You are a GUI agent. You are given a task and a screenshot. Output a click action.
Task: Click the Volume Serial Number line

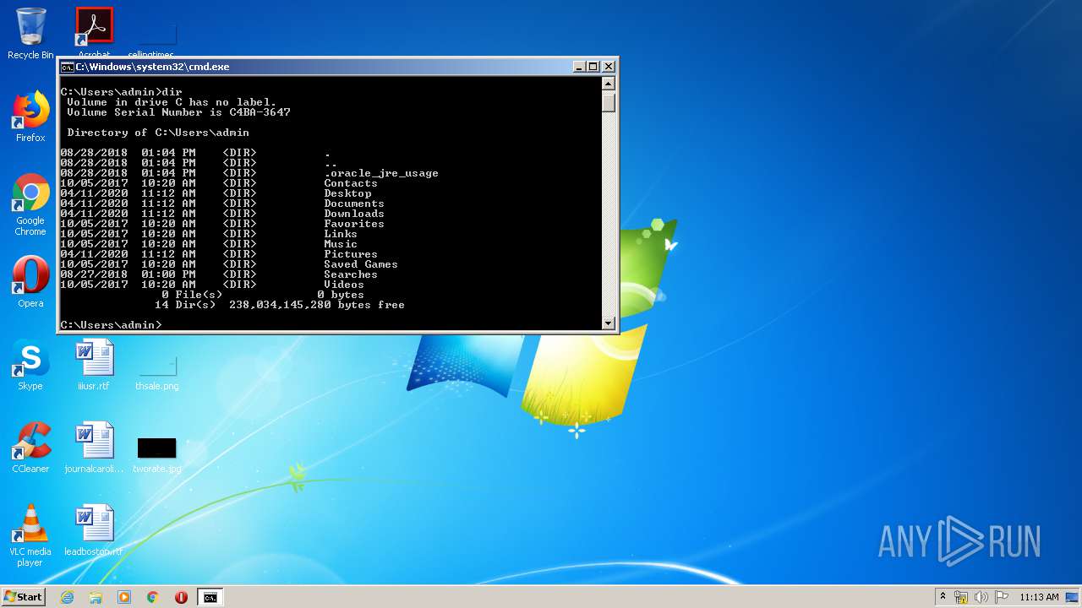coord(178,112)
